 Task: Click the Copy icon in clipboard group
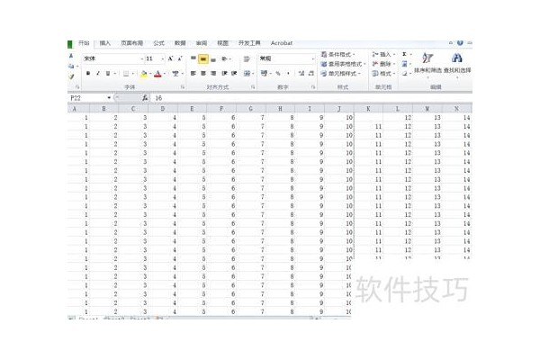(x=71, y=66)
